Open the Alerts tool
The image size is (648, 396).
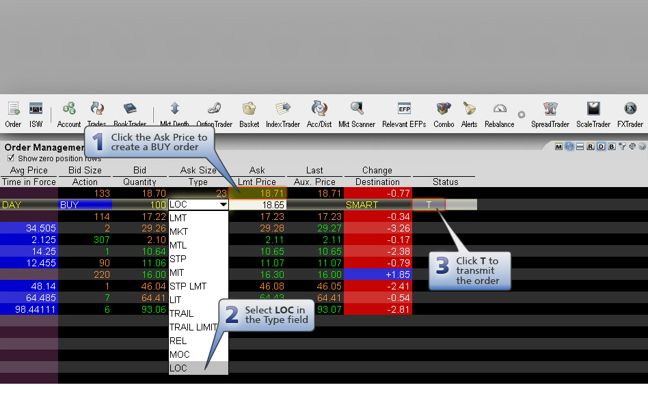point(469,115)
